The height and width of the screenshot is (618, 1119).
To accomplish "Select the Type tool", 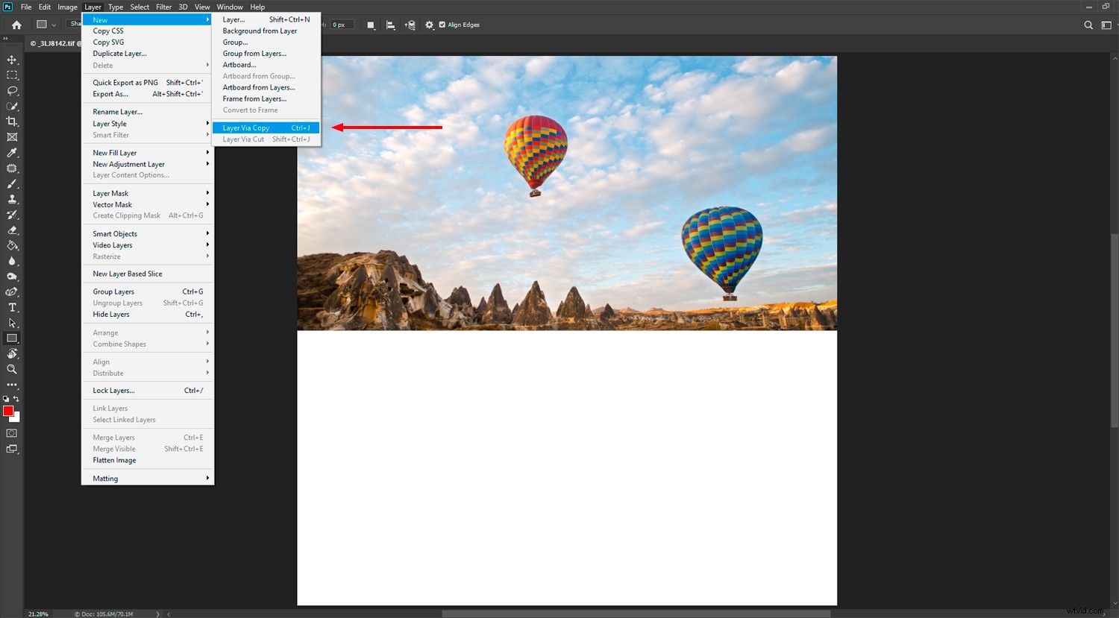I will tap(11, 307).
